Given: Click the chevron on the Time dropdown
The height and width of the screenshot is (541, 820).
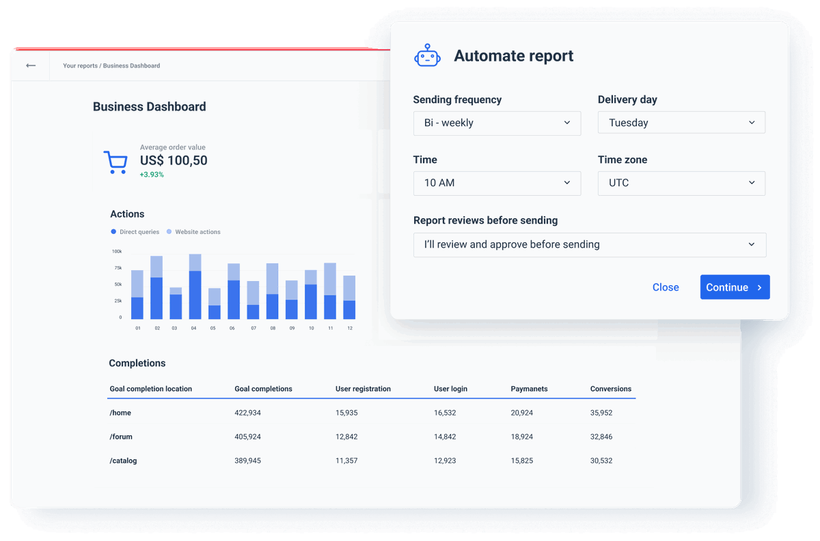Looking at the screenshot, I should point(566,183).
